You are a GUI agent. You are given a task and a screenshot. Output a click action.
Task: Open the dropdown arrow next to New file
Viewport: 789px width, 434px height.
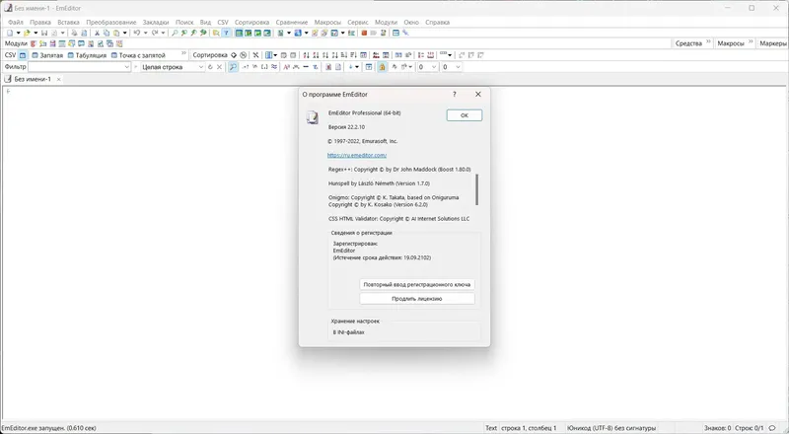pos(18,34)
